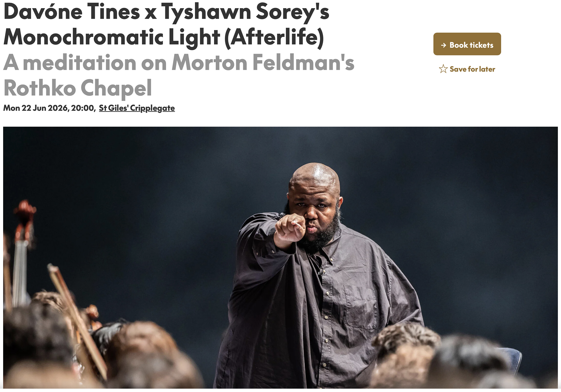561x392 pixels.
Task: Click the 20:00 start time text
Action: click(83, 108)
